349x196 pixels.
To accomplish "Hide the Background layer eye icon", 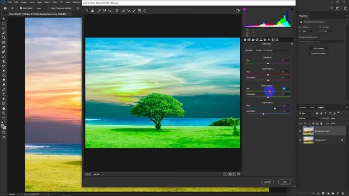I will (300, 140).
